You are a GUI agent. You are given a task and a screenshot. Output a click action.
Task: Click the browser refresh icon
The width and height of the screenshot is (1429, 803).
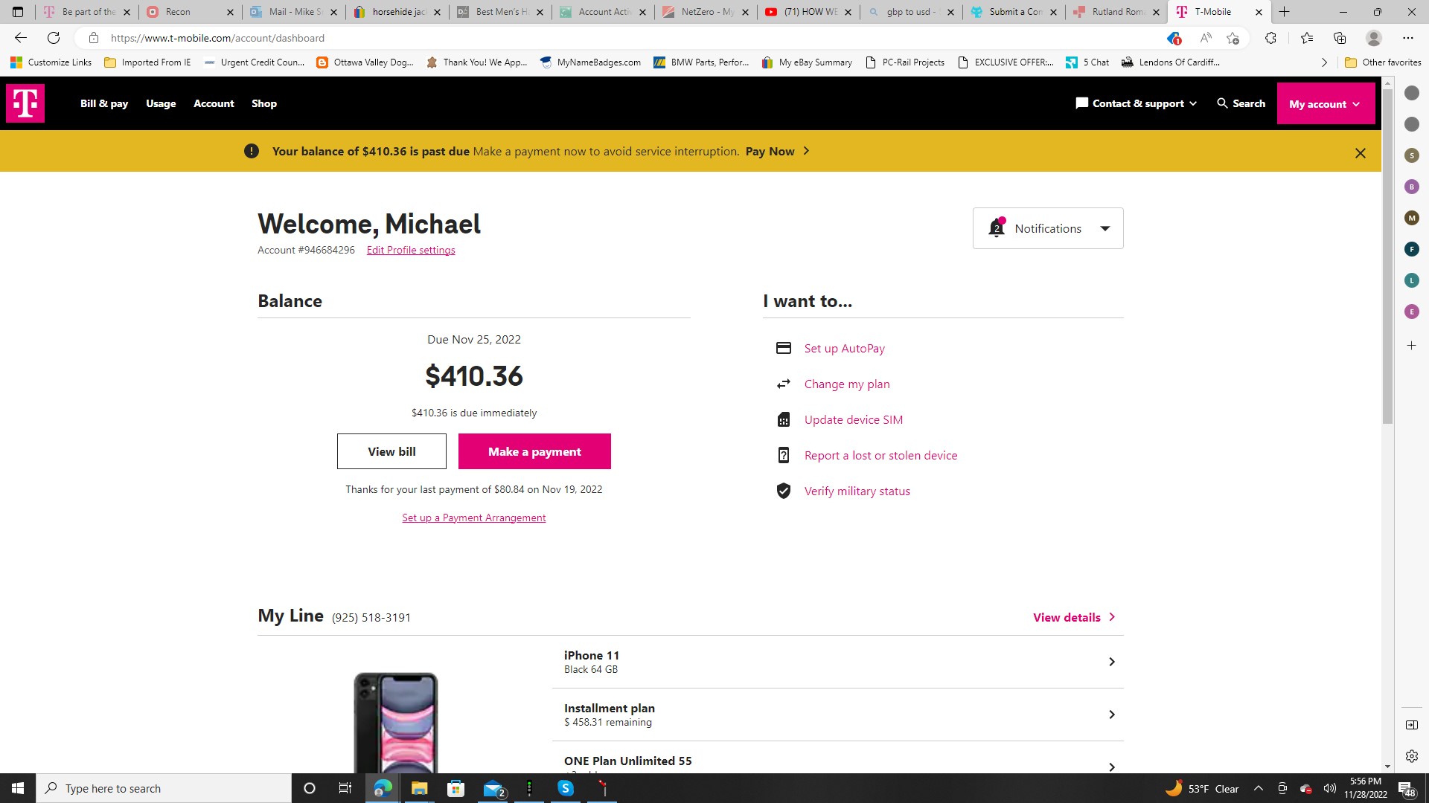pos(54,38)
